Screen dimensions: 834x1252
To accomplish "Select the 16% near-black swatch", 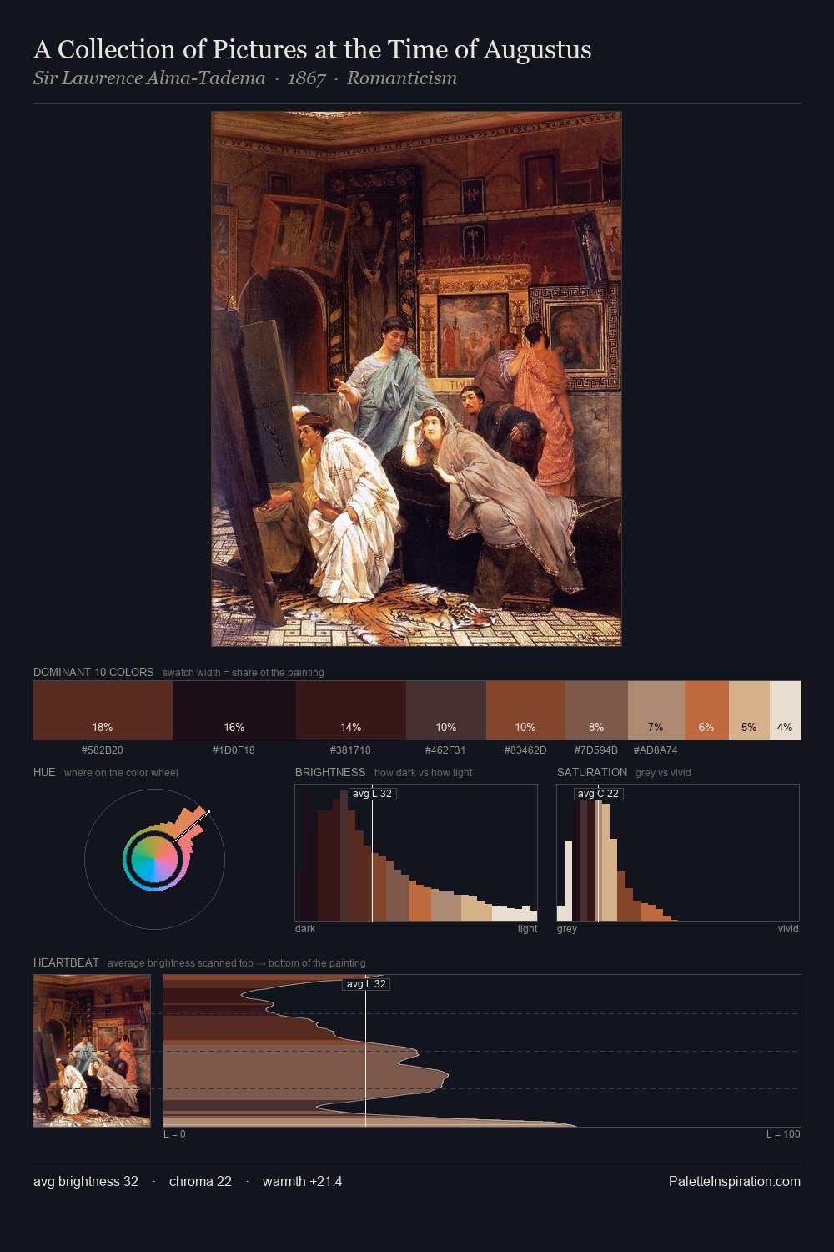I will tap(234, 710).
